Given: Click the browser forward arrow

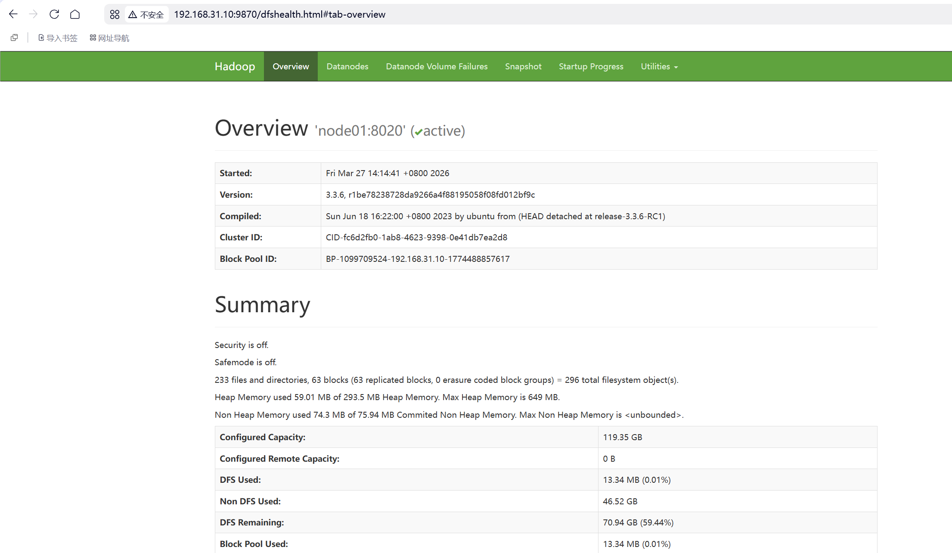Looking at the screenshot, I should pos(33,14).
